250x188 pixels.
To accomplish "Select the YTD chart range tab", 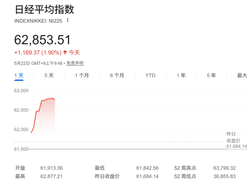I will click(x=150, y=75).
